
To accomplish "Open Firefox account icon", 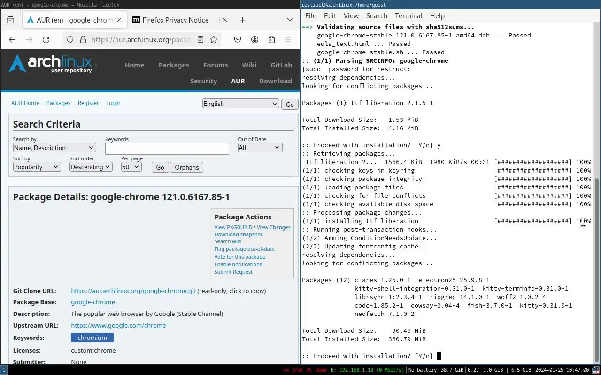I will 254,40.
